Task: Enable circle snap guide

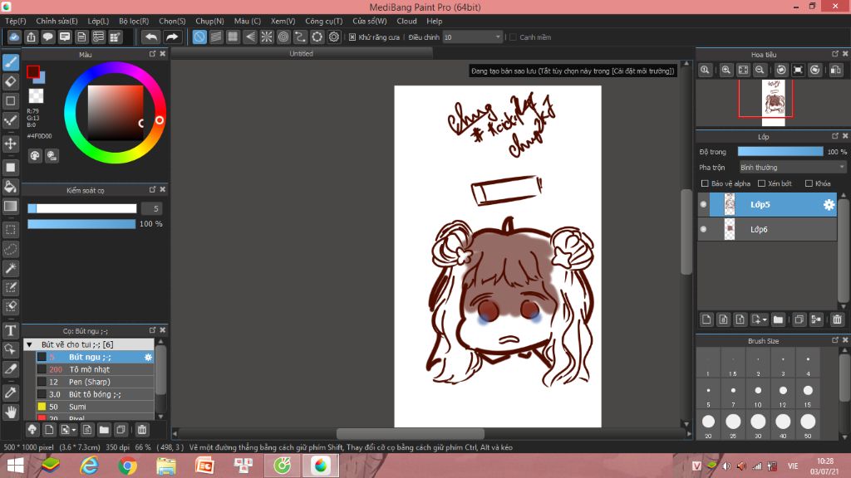Action: [283, 37]
